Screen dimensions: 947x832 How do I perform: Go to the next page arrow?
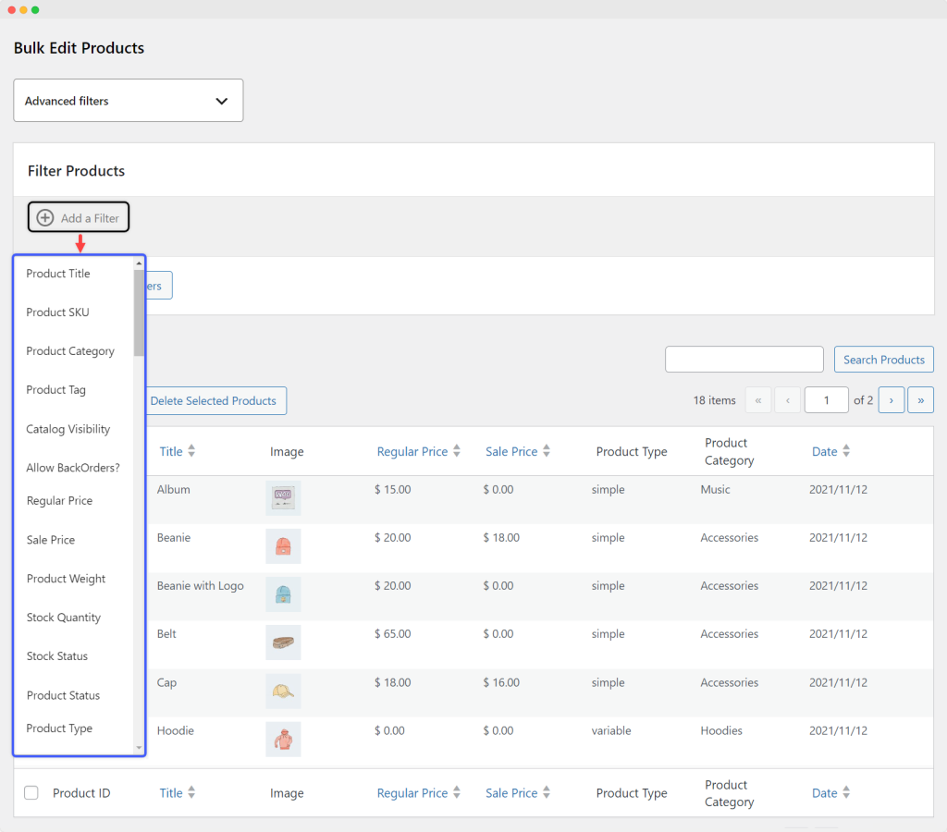(x=891, y=400)
